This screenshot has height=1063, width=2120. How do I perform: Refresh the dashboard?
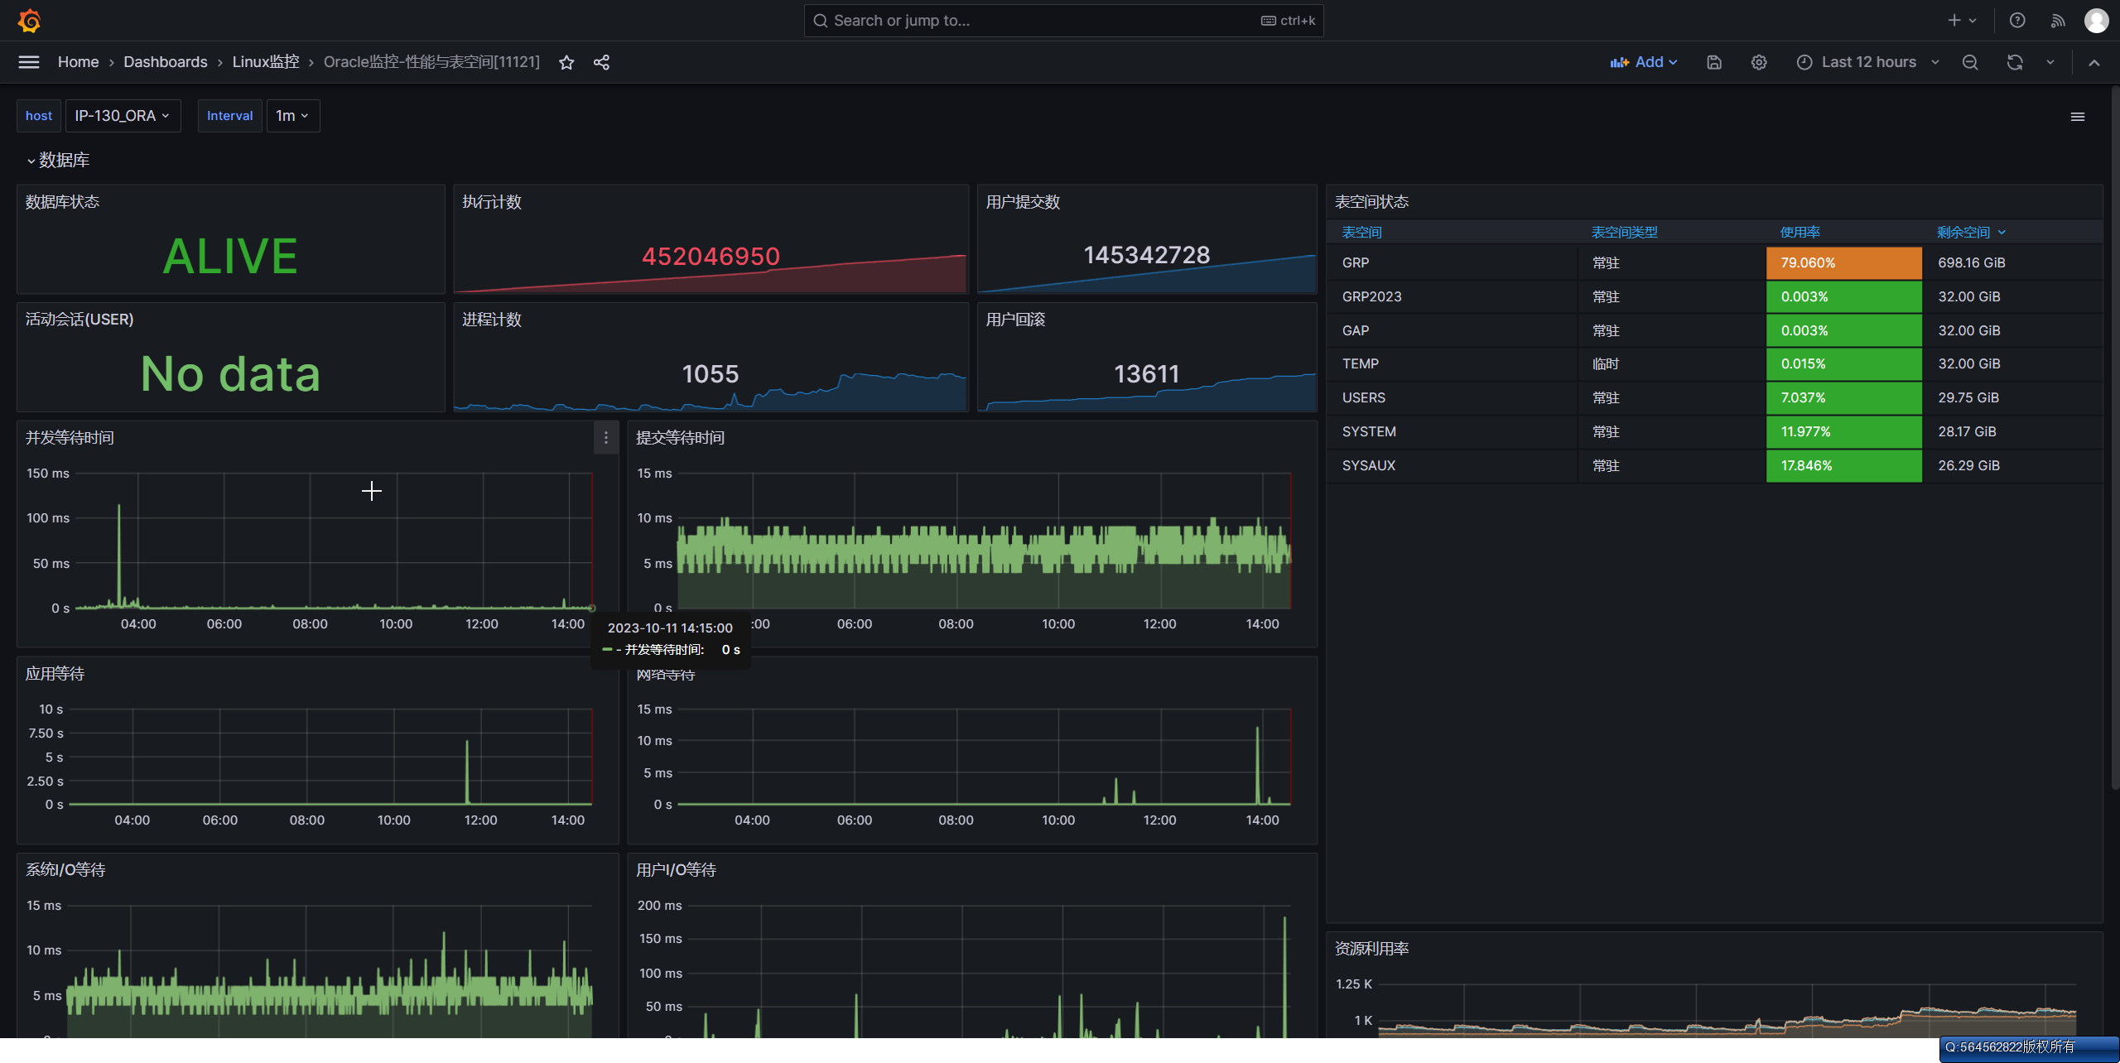point(2015,62)
